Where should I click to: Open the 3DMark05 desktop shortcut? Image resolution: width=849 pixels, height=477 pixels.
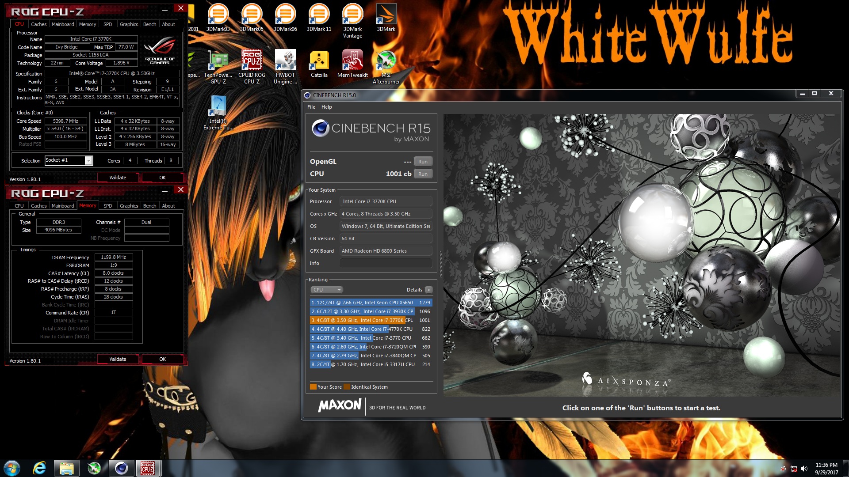coord(252,18)
